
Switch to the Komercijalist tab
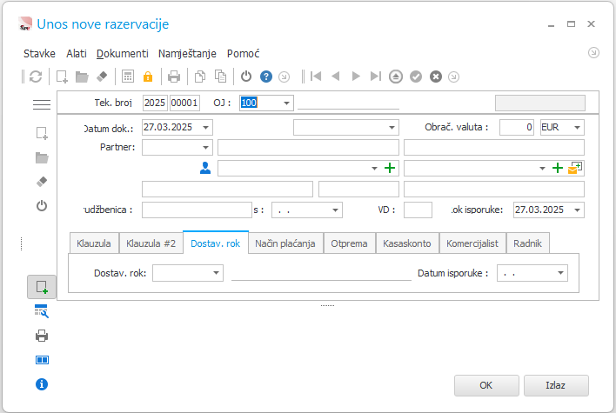pos(472,243)
